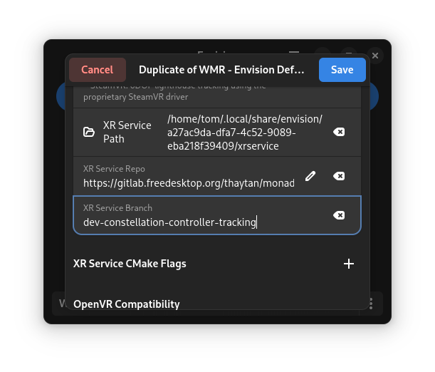This screenshot has width=435, height=372.
Task: Click the XR Service CMake Flags heading
Action: click(x=130, y=264)
